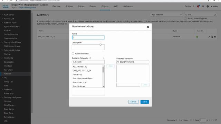
Task: Click the Deploy link
Action: click(188, 6)
